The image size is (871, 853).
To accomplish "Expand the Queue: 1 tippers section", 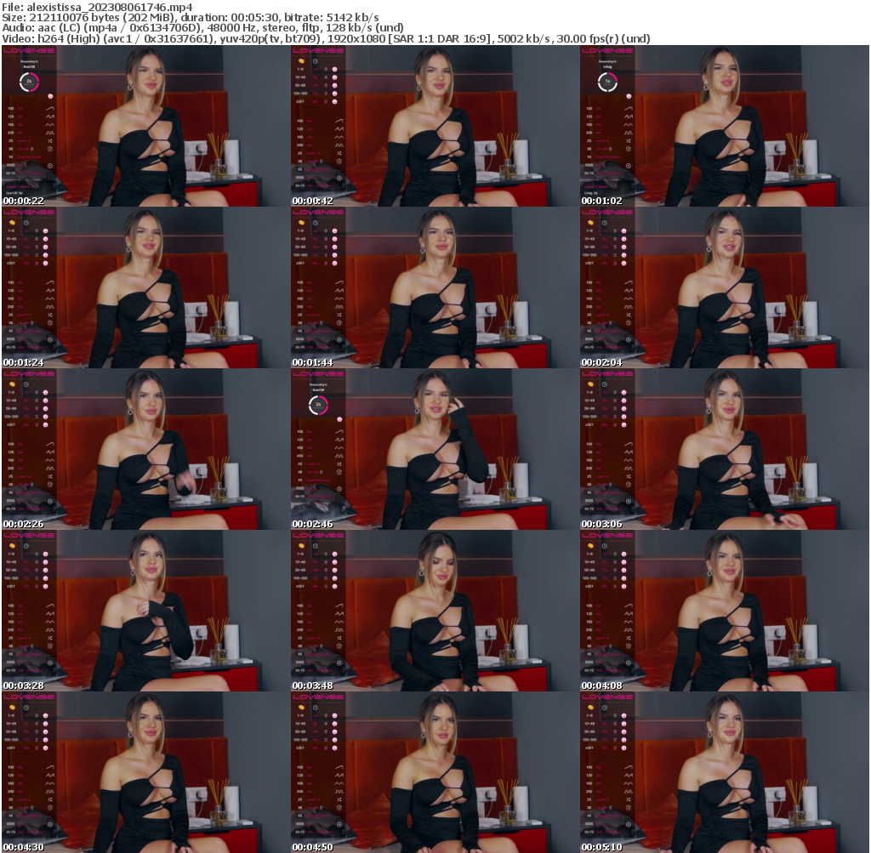I will pyautogui.click(x=17, y=185).
